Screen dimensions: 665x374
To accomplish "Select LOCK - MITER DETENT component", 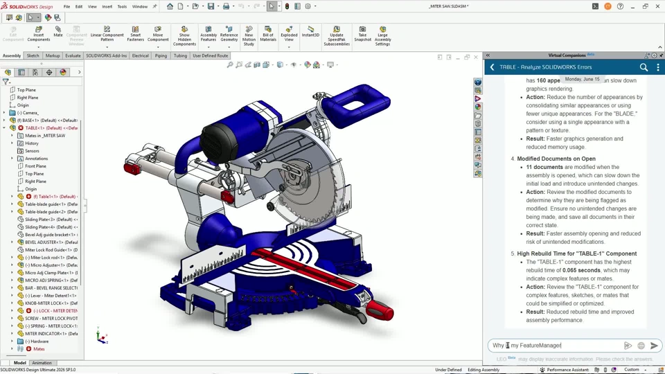I will click(x=55, y=311).
